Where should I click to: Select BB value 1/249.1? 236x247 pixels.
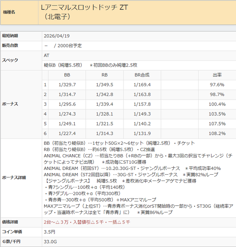[67, 124]
